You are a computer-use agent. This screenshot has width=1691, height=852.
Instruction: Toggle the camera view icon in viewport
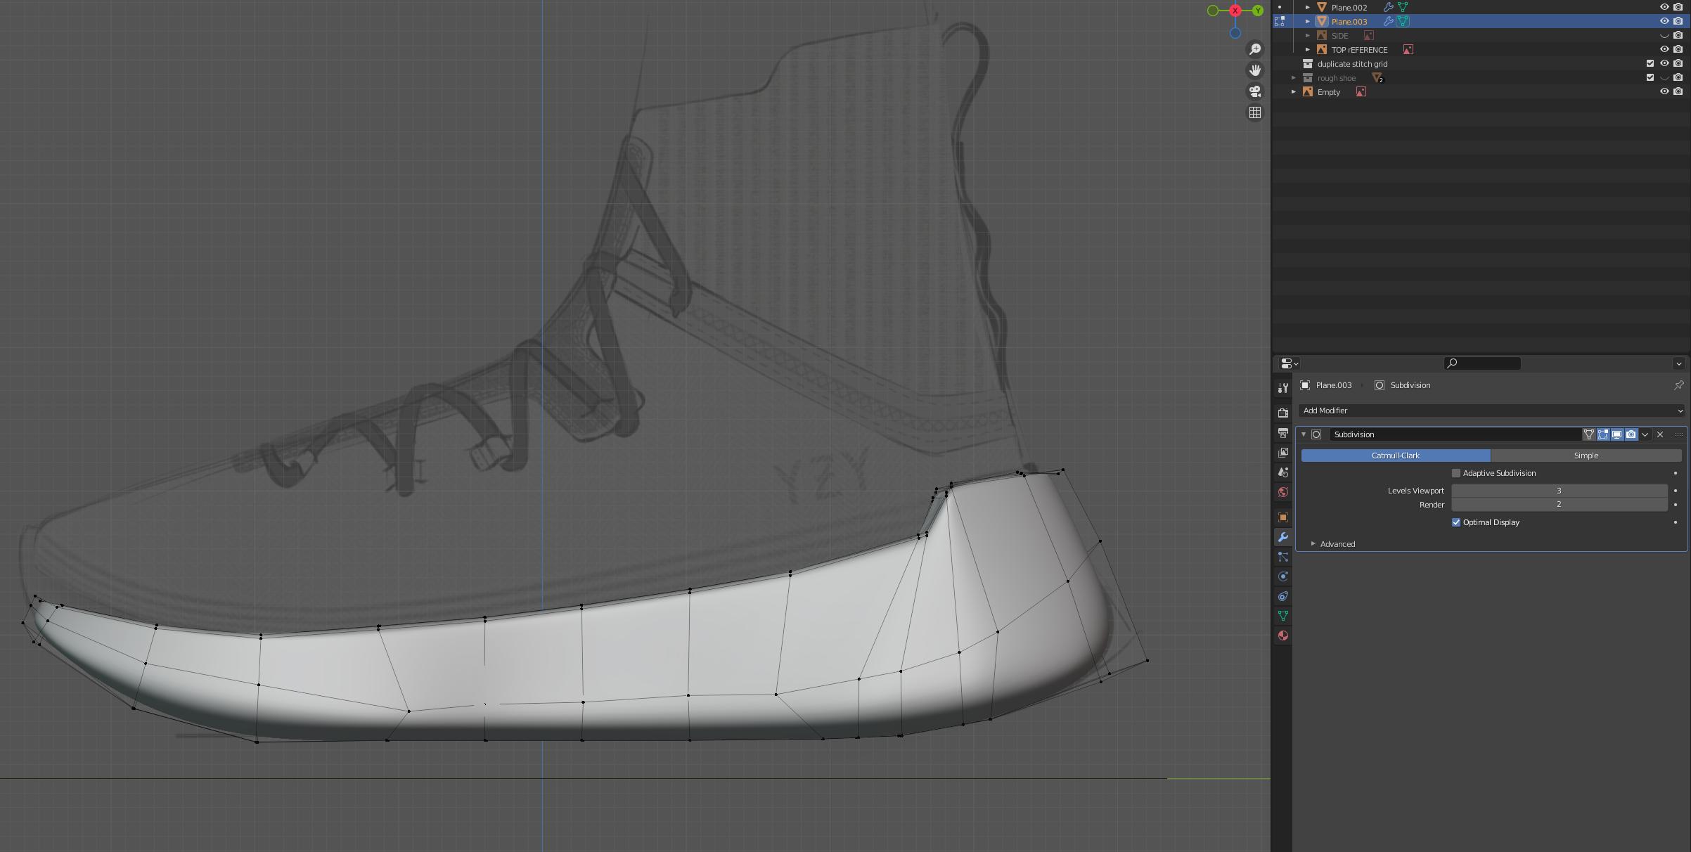1254,91
